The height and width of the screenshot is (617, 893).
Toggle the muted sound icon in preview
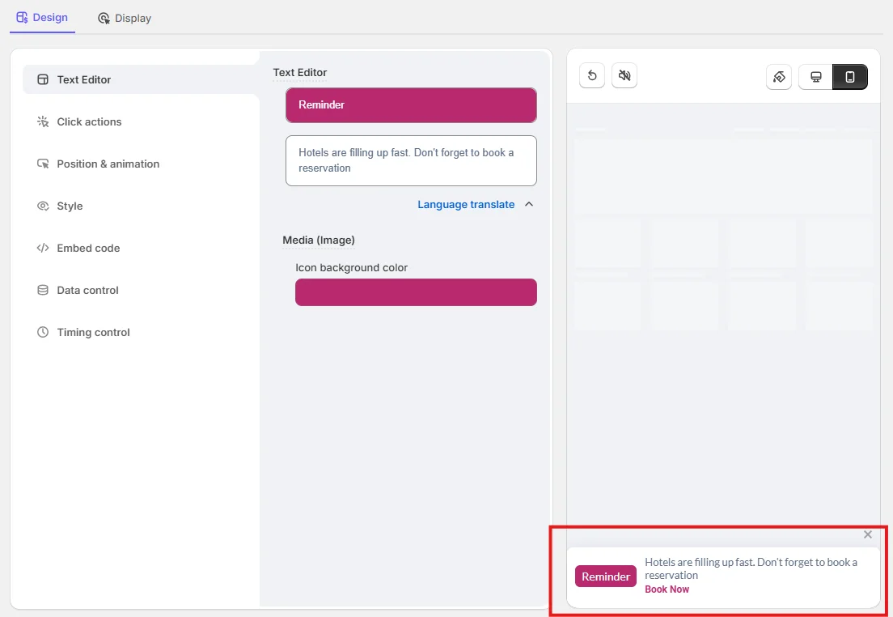pyautogui.click(x=624, y=76)
